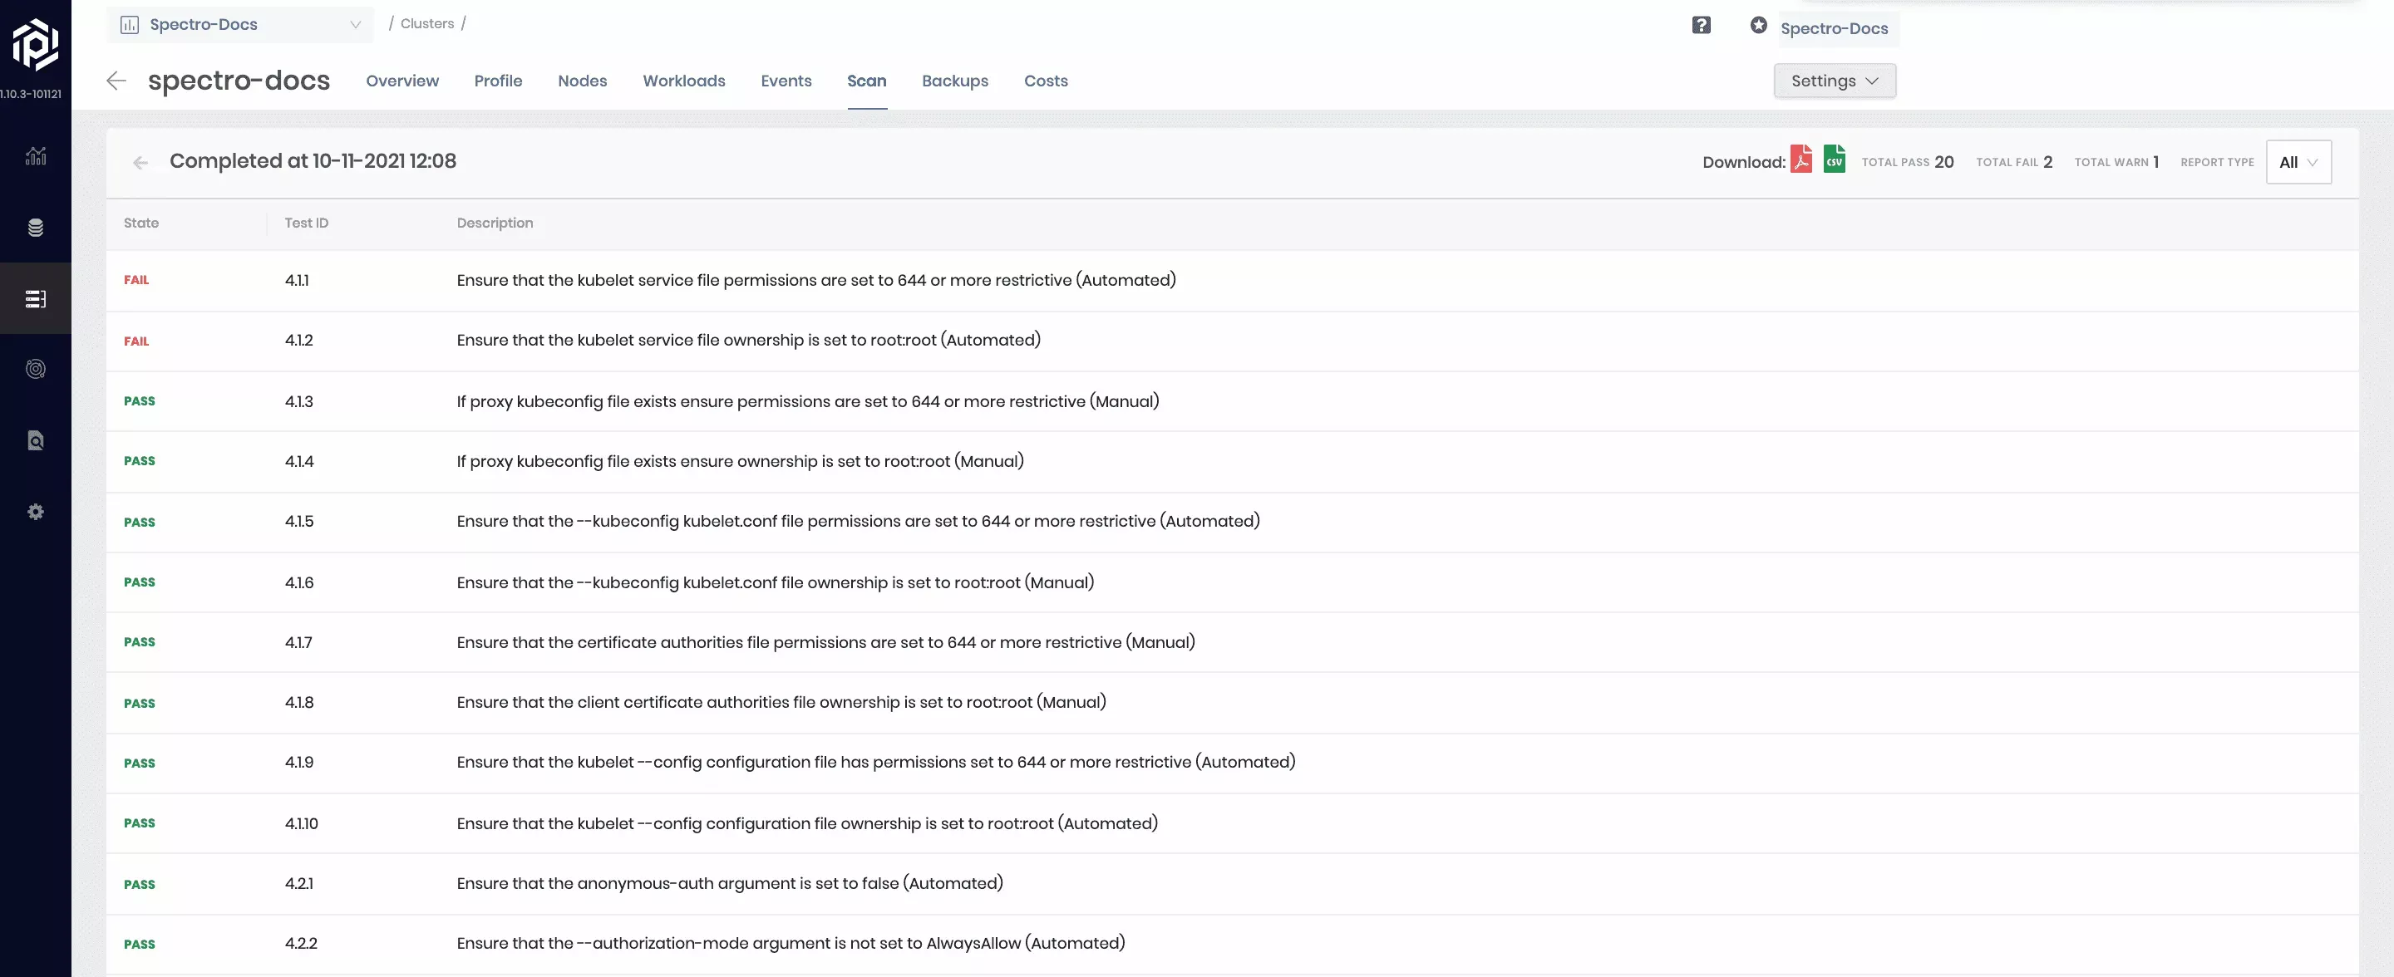Click the circular target icon in sidebar
Screen dimensions: 2394x977
[x=35, y=369]
